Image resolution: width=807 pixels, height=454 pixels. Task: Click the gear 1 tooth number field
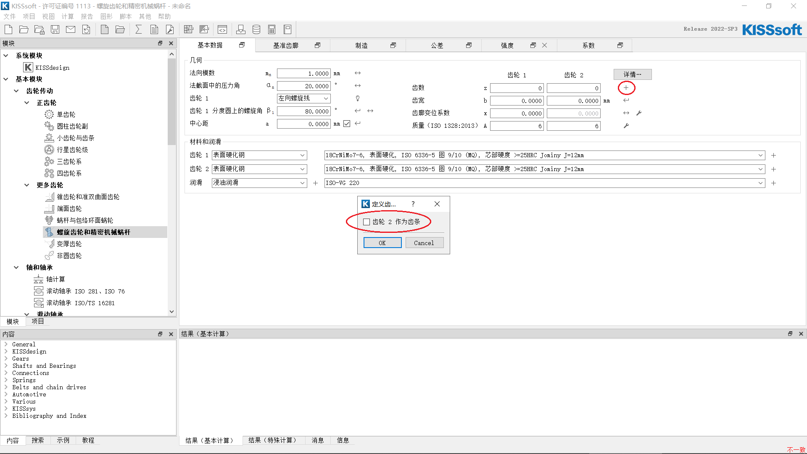(x=517, y=88)
